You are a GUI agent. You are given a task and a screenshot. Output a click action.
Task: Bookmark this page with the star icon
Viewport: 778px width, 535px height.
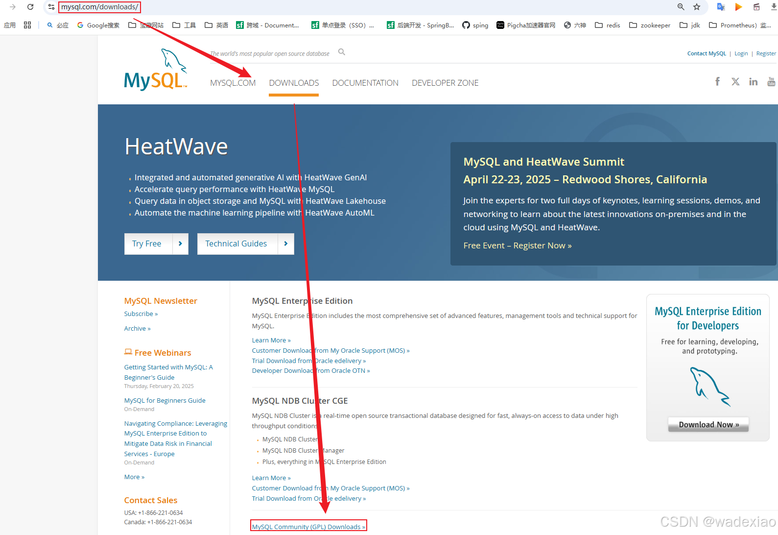(697, 7)
